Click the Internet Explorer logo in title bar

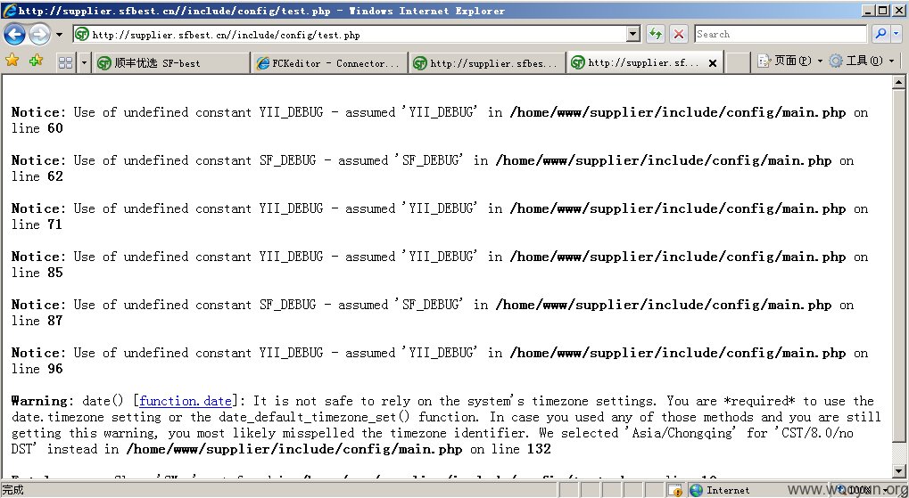coord(9,11)
